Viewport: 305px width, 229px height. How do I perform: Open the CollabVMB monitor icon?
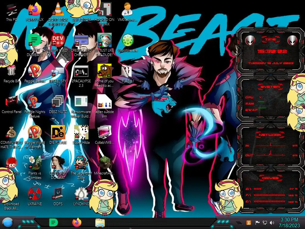coord(104,135)
